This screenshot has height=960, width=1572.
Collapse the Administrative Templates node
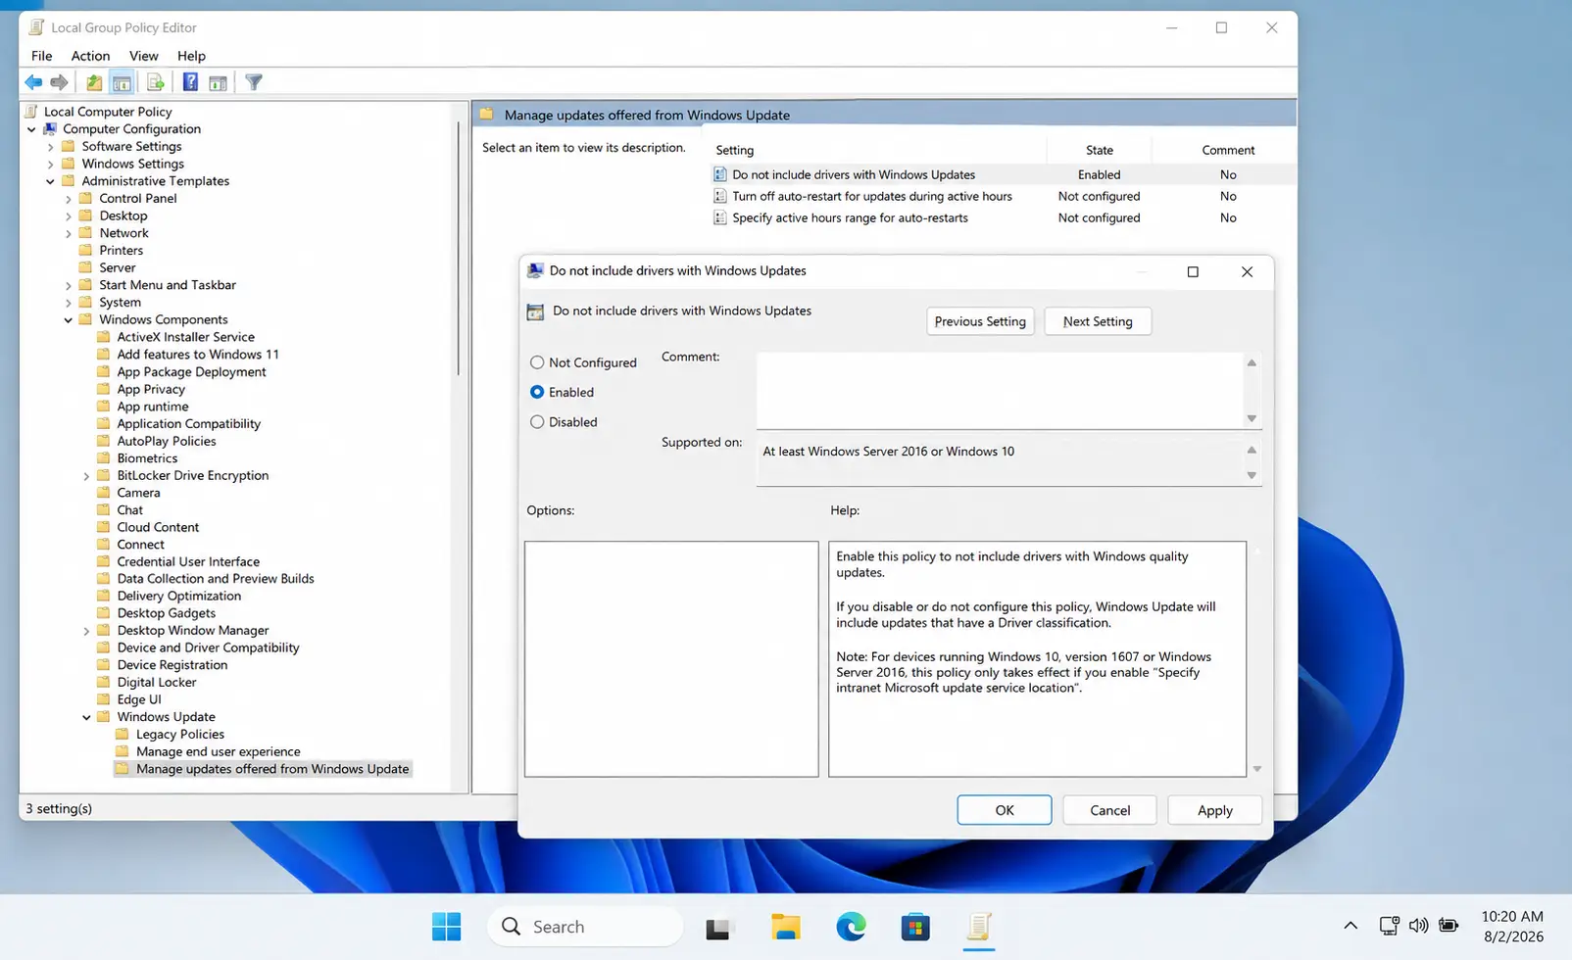pyautogui.click(x=50, y=181)
